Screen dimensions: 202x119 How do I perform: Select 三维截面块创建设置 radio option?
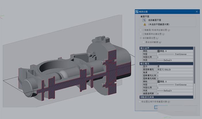[140, 34]
